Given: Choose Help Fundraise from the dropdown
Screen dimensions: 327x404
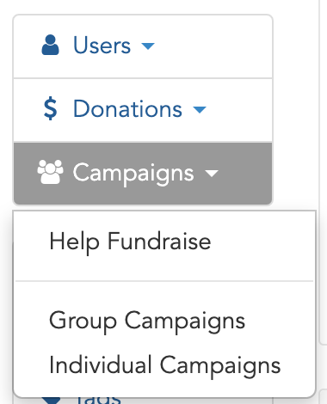Looking at the screenshot, I should (130, 242).
